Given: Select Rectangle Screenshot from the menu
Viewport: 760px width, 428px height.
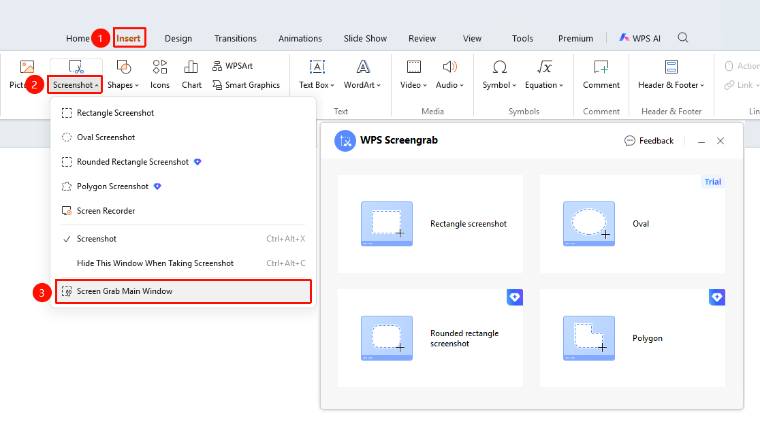Looking at the screenshot, I should click(x=183, y=113).
